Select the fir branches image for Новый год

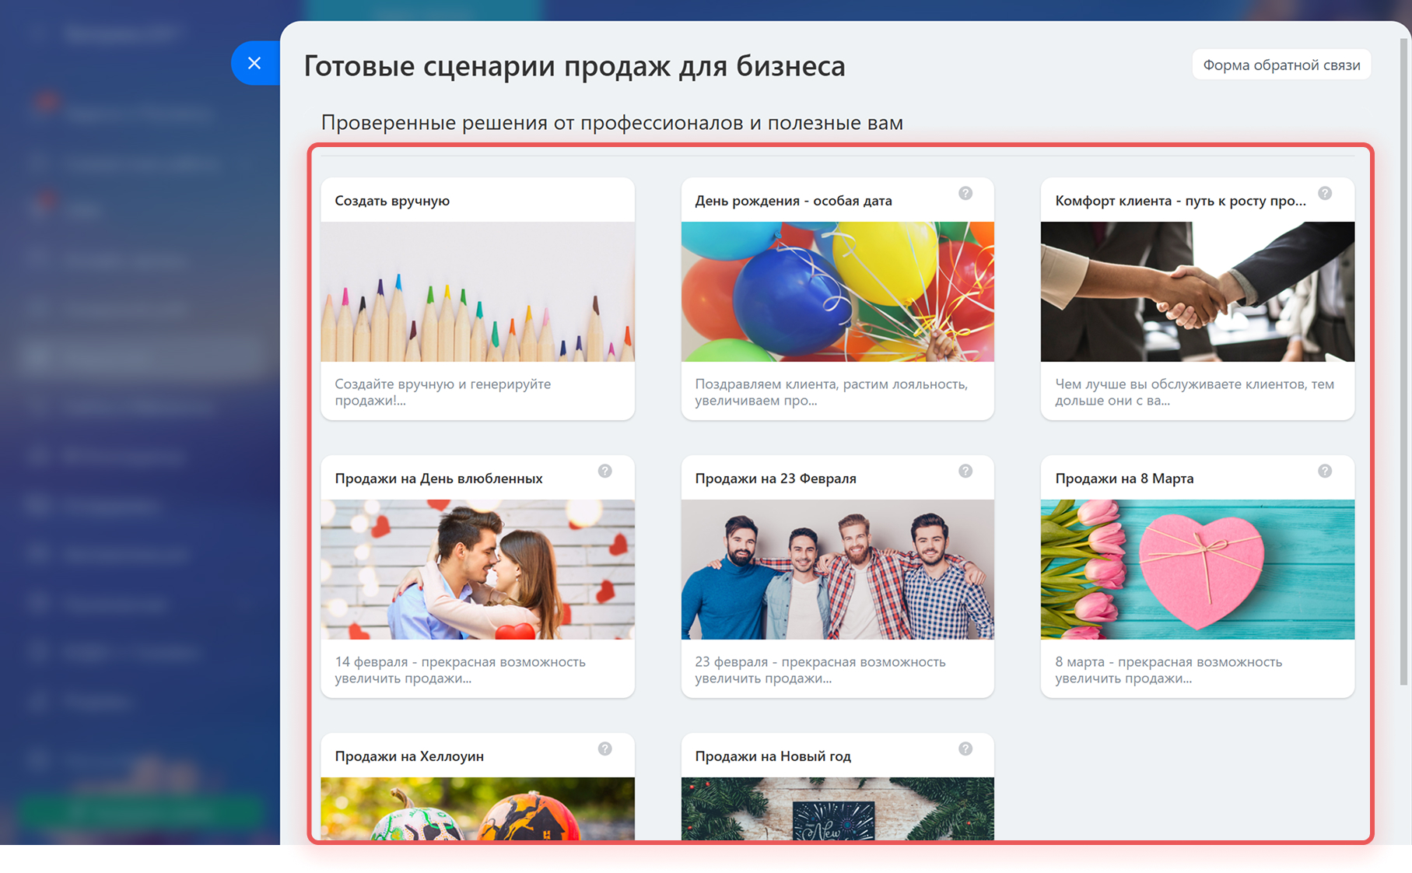click(x=838, y=809)
